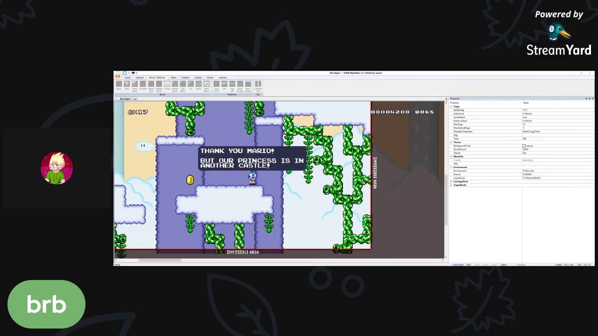Viewport: 598px width, 336px height.
Task: Click the AbilityFlag value field
Action: click(x=558, y=110)
